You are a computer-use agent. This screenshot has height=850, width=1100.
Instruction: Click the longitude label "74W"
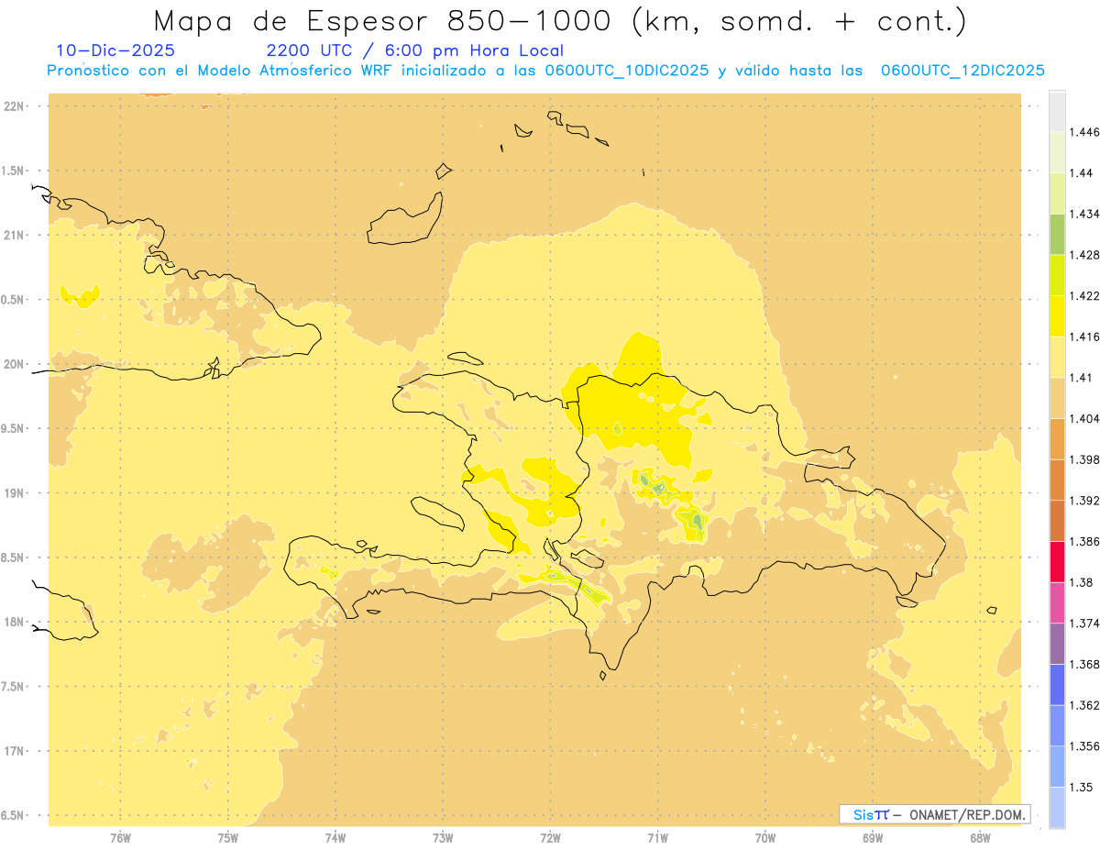click(x=335, y=838)
